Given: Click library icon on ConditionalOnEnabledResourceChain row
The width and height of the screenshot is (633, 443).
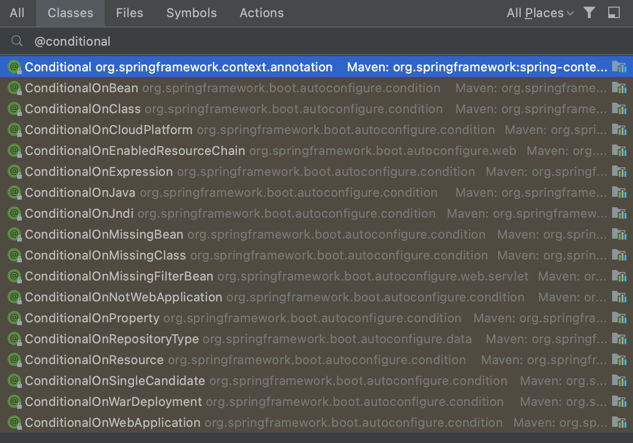Looking at the screenshot, I should [619, 151].
